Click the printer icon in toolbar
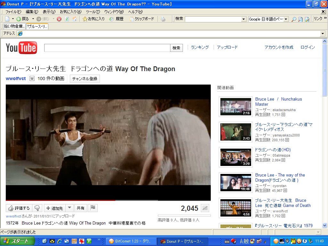Viewport: 328px width, 246px height. coord(163,19)
